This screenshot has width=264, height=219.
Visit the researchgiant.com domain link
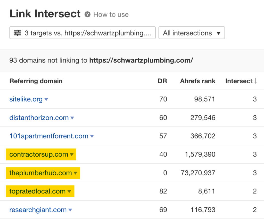(x=37, y=210)
